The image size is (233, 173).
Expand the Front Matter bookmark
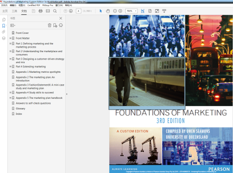[10, 38]
